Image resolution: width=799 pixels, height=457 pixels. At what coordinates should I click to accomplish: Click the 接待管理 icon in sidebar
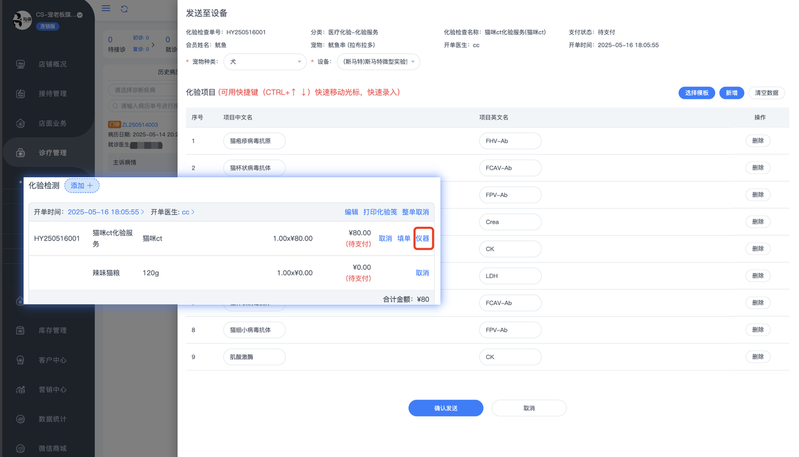pyautogui.click(x=21, y=94)
